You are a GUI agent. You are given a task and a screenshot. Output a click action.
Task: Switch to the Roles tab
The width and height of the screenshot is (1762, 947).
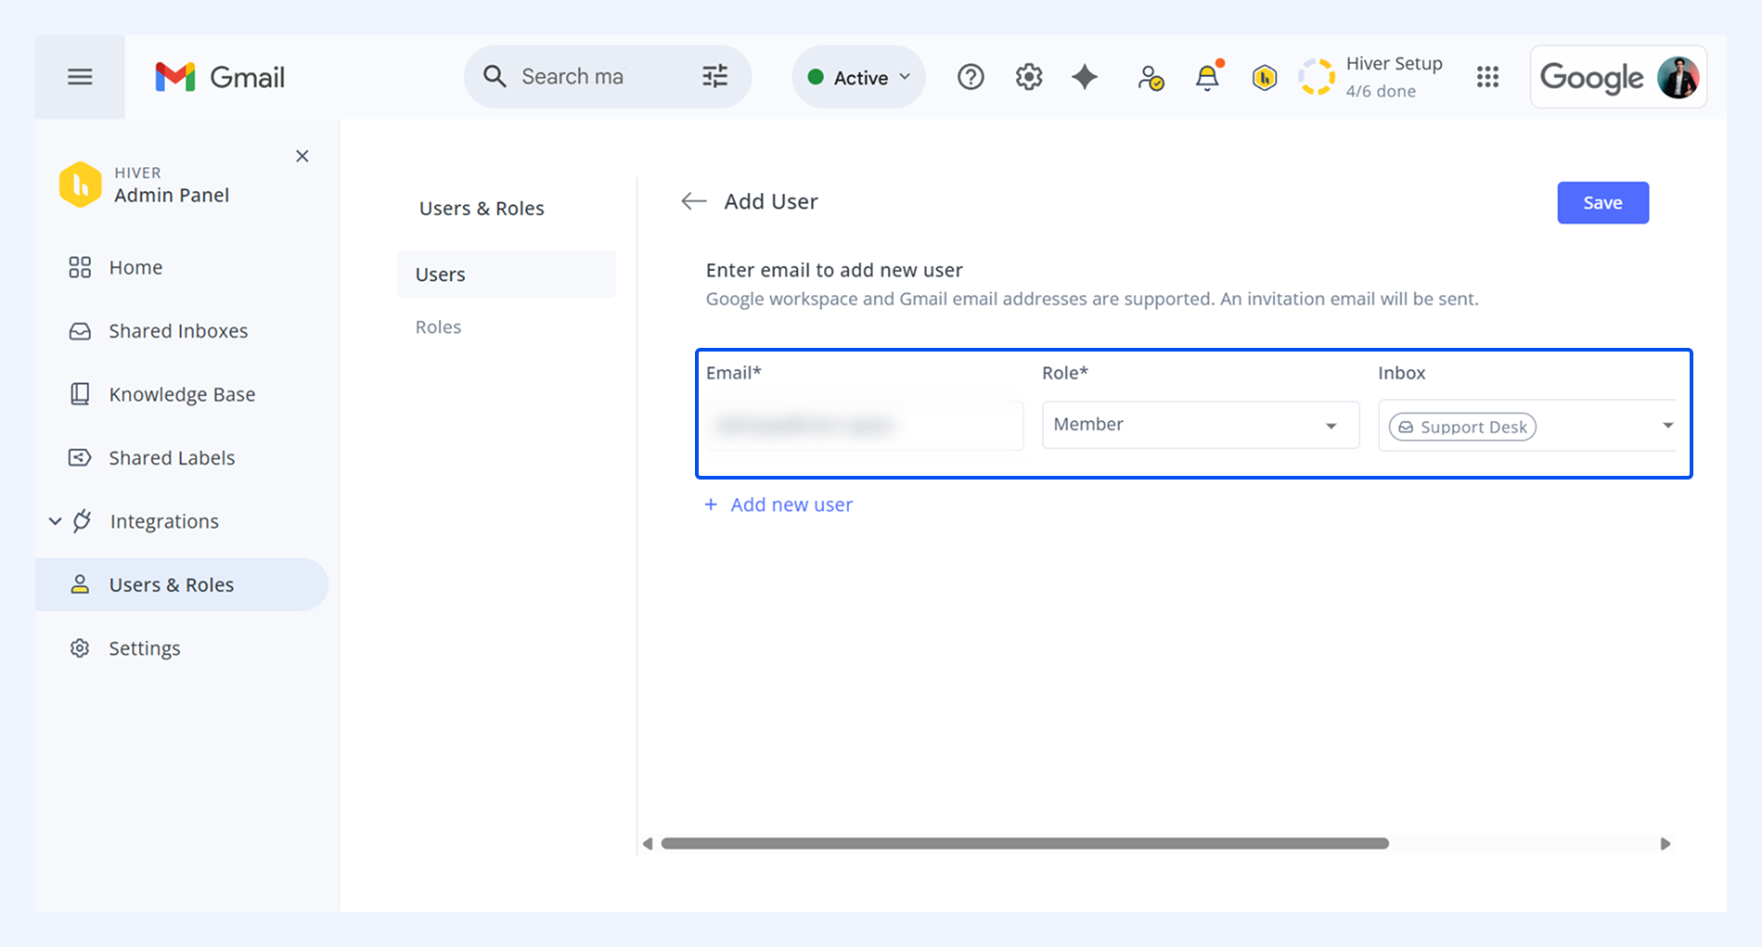(438, 326)
